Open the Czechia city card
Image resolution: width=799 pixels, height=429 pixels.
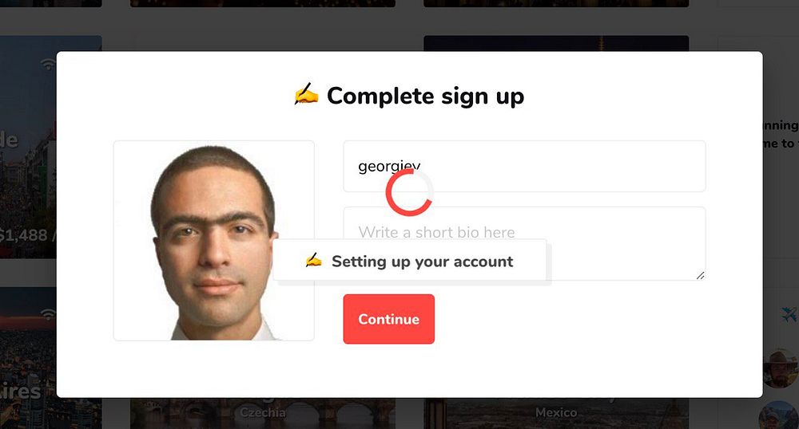click(x=262, y=413)
